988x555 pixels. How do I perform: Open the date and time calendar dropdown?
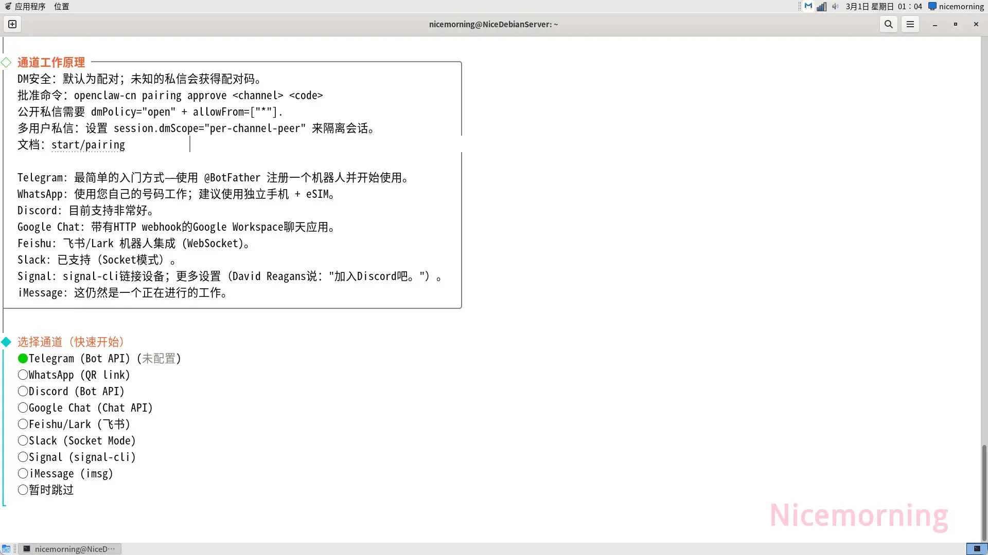[x=884, y=7]
